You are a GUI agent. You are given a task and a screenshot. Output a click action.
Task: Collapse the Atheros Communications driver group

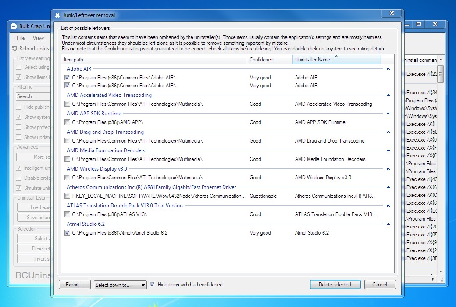click(388, 187)
